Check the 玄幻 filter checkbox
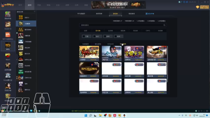 tap(94, 36)
